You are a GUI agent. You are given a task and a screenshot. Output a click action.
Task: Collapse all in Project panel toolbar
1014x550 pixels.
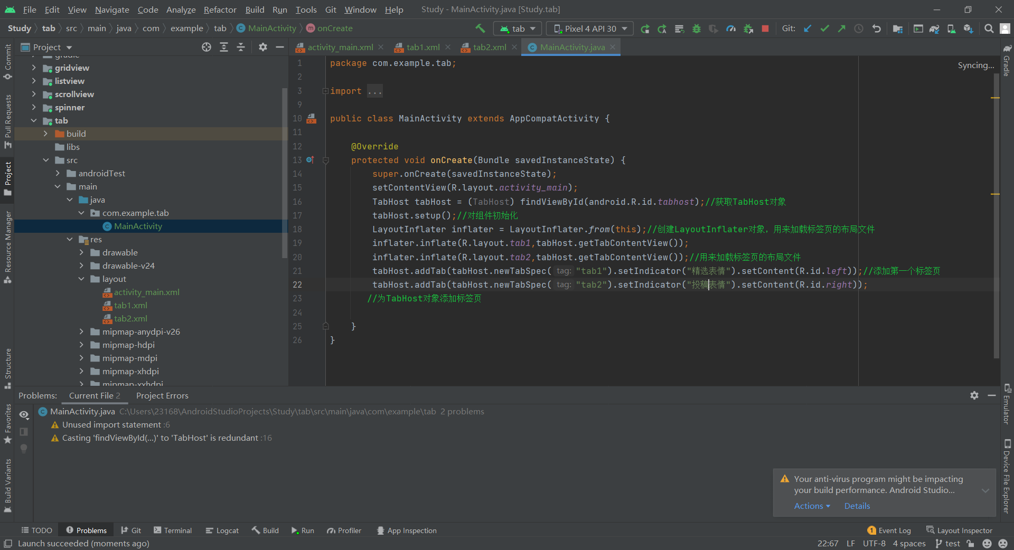coord(241,48)
